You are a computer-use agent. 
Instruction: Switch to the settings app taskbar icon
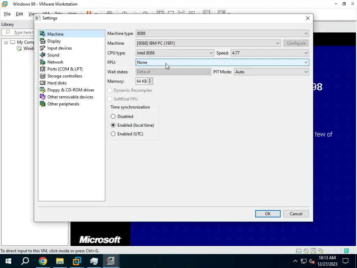pyautogui.click(x=111, y=261)
